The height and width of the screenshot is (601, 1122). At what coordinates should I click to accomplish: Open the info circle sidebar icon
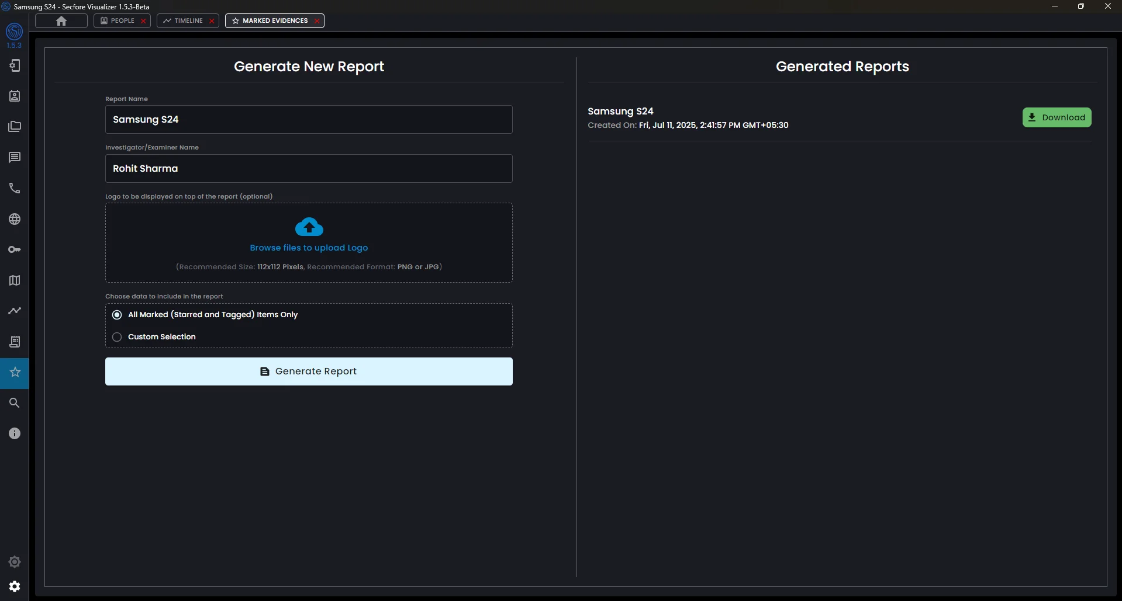14,433
